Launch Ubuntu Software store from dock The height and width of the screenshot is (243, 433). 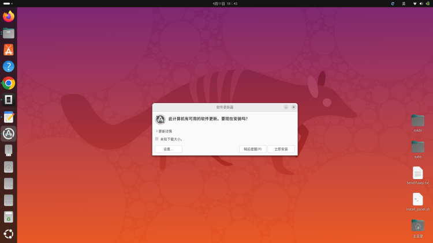[x=9, y=50]
